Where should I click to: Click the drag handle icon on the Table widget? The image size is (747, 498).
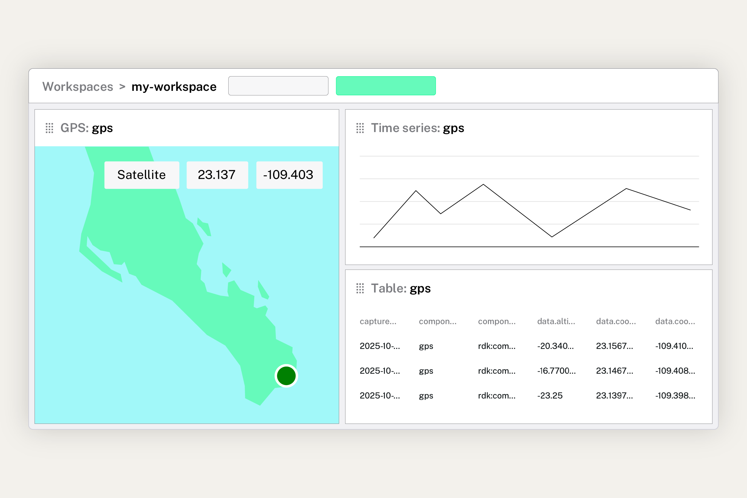tap(360, 288)
